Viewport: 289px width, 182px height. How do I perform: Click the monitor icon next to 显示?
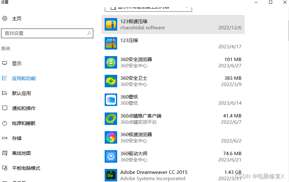pyautogui.click(x=5, y=63)
